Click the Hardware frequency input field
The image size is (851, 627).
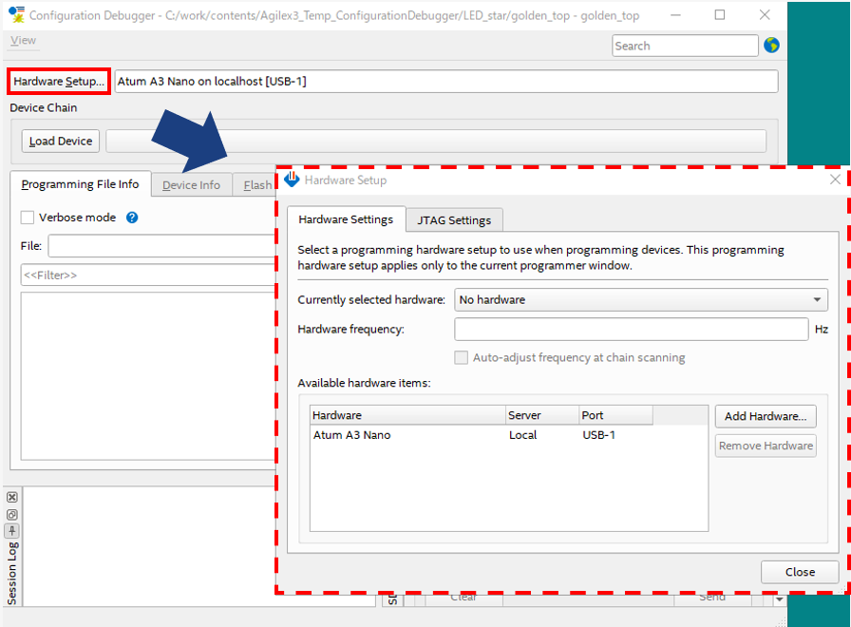click(631, 329)
